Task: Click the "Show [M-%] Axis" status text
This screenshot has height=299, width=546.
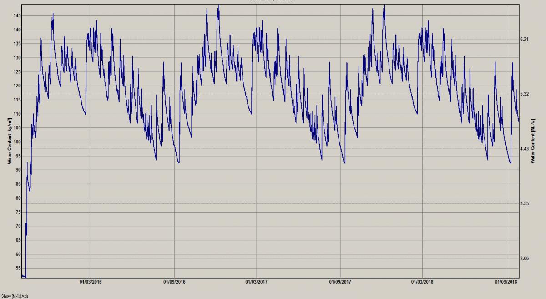Action: [x=15, y=296]
